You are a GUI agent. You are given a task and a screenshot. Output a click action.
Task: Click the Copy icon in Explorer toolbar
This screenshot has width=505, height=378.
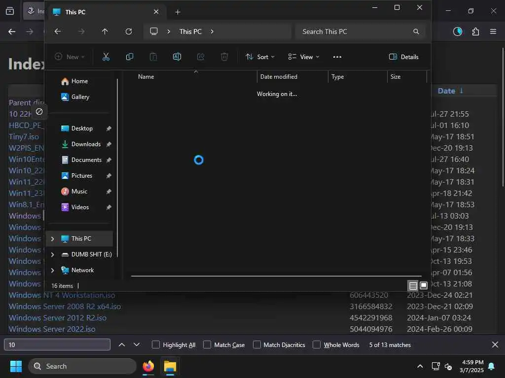pyautogui.click(x=130, y=57)
